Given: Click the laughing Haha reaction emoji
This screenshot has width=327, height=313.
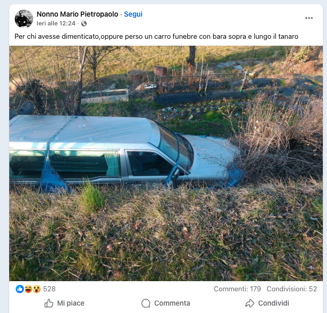Looking at the screenshot, I should [x=28, y=289].
